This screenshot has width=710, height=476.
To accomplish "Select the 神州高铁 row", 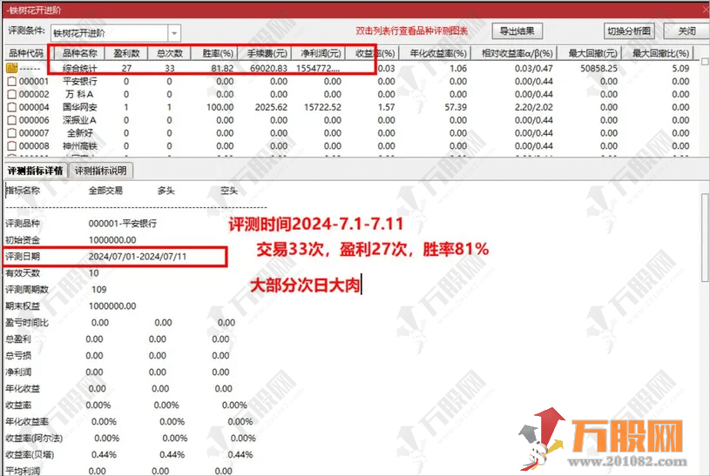I will (348, 146).
